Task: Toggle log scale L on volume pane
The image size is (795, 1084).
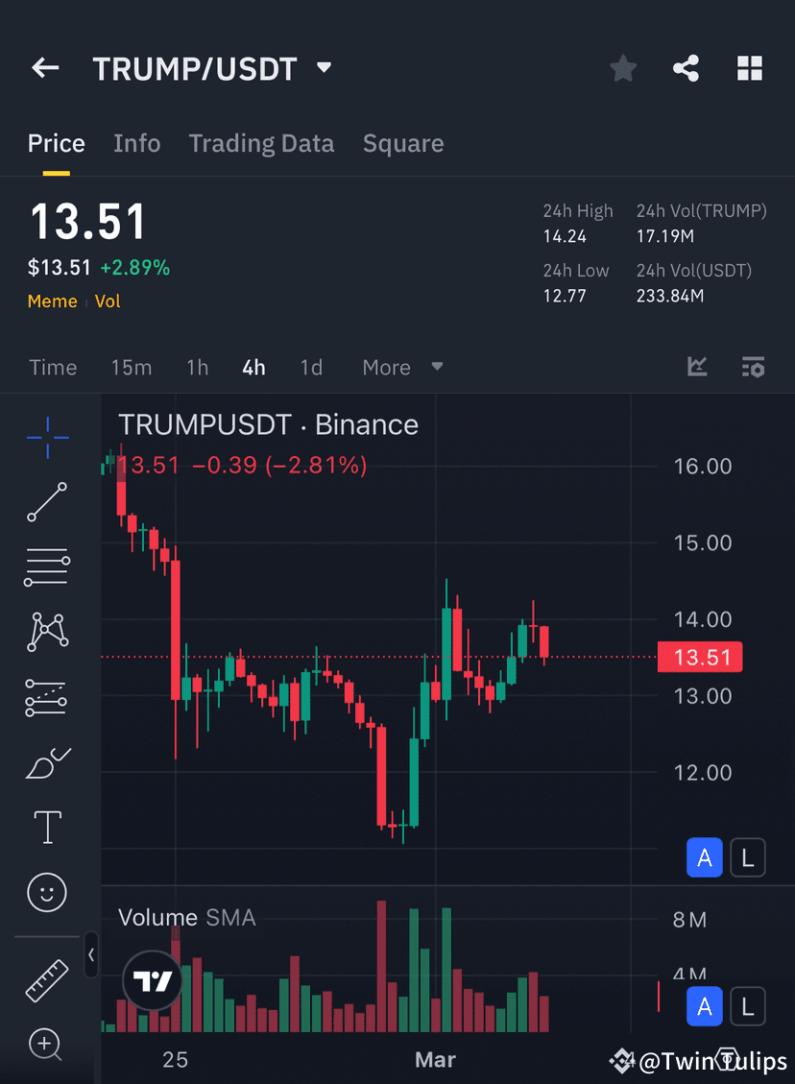Action: coord(747,1006)
